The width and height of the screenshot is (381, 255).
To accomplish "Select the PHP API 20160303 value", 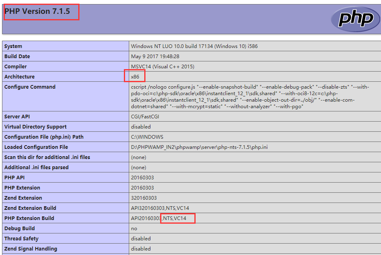I will click(142, 178).
